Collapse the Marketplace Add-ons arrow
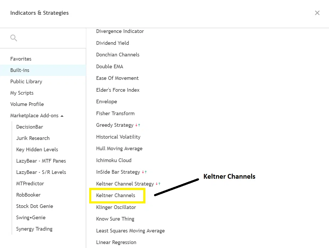 (62, 116)
